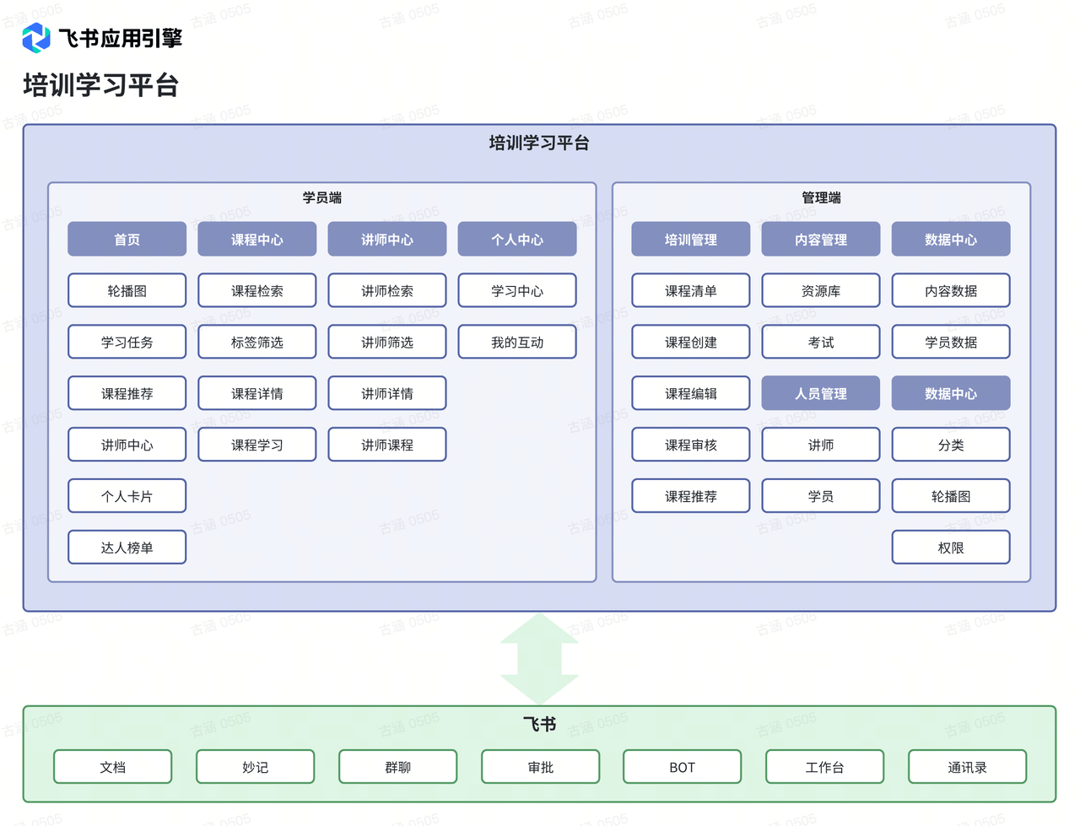Click the 飞书 title of the green panel

tap(539, 724)
